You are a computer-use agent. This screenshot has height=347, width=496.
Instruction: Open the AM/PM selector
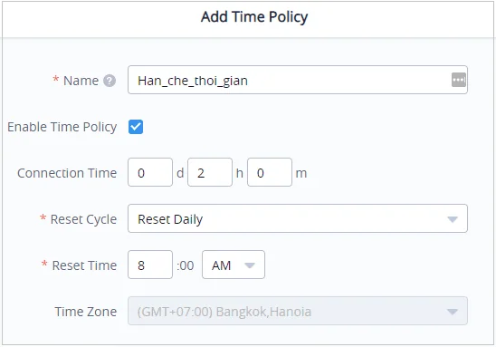pyautogui.click(x=234, y=265)
